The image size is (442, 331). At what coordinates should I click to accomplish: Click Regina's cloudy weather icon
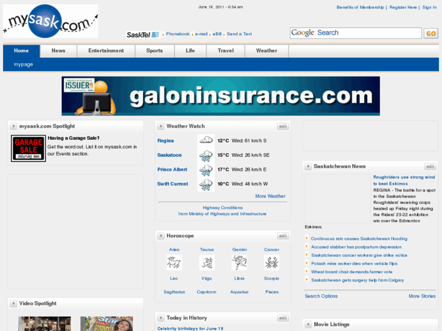pos(206,140)
